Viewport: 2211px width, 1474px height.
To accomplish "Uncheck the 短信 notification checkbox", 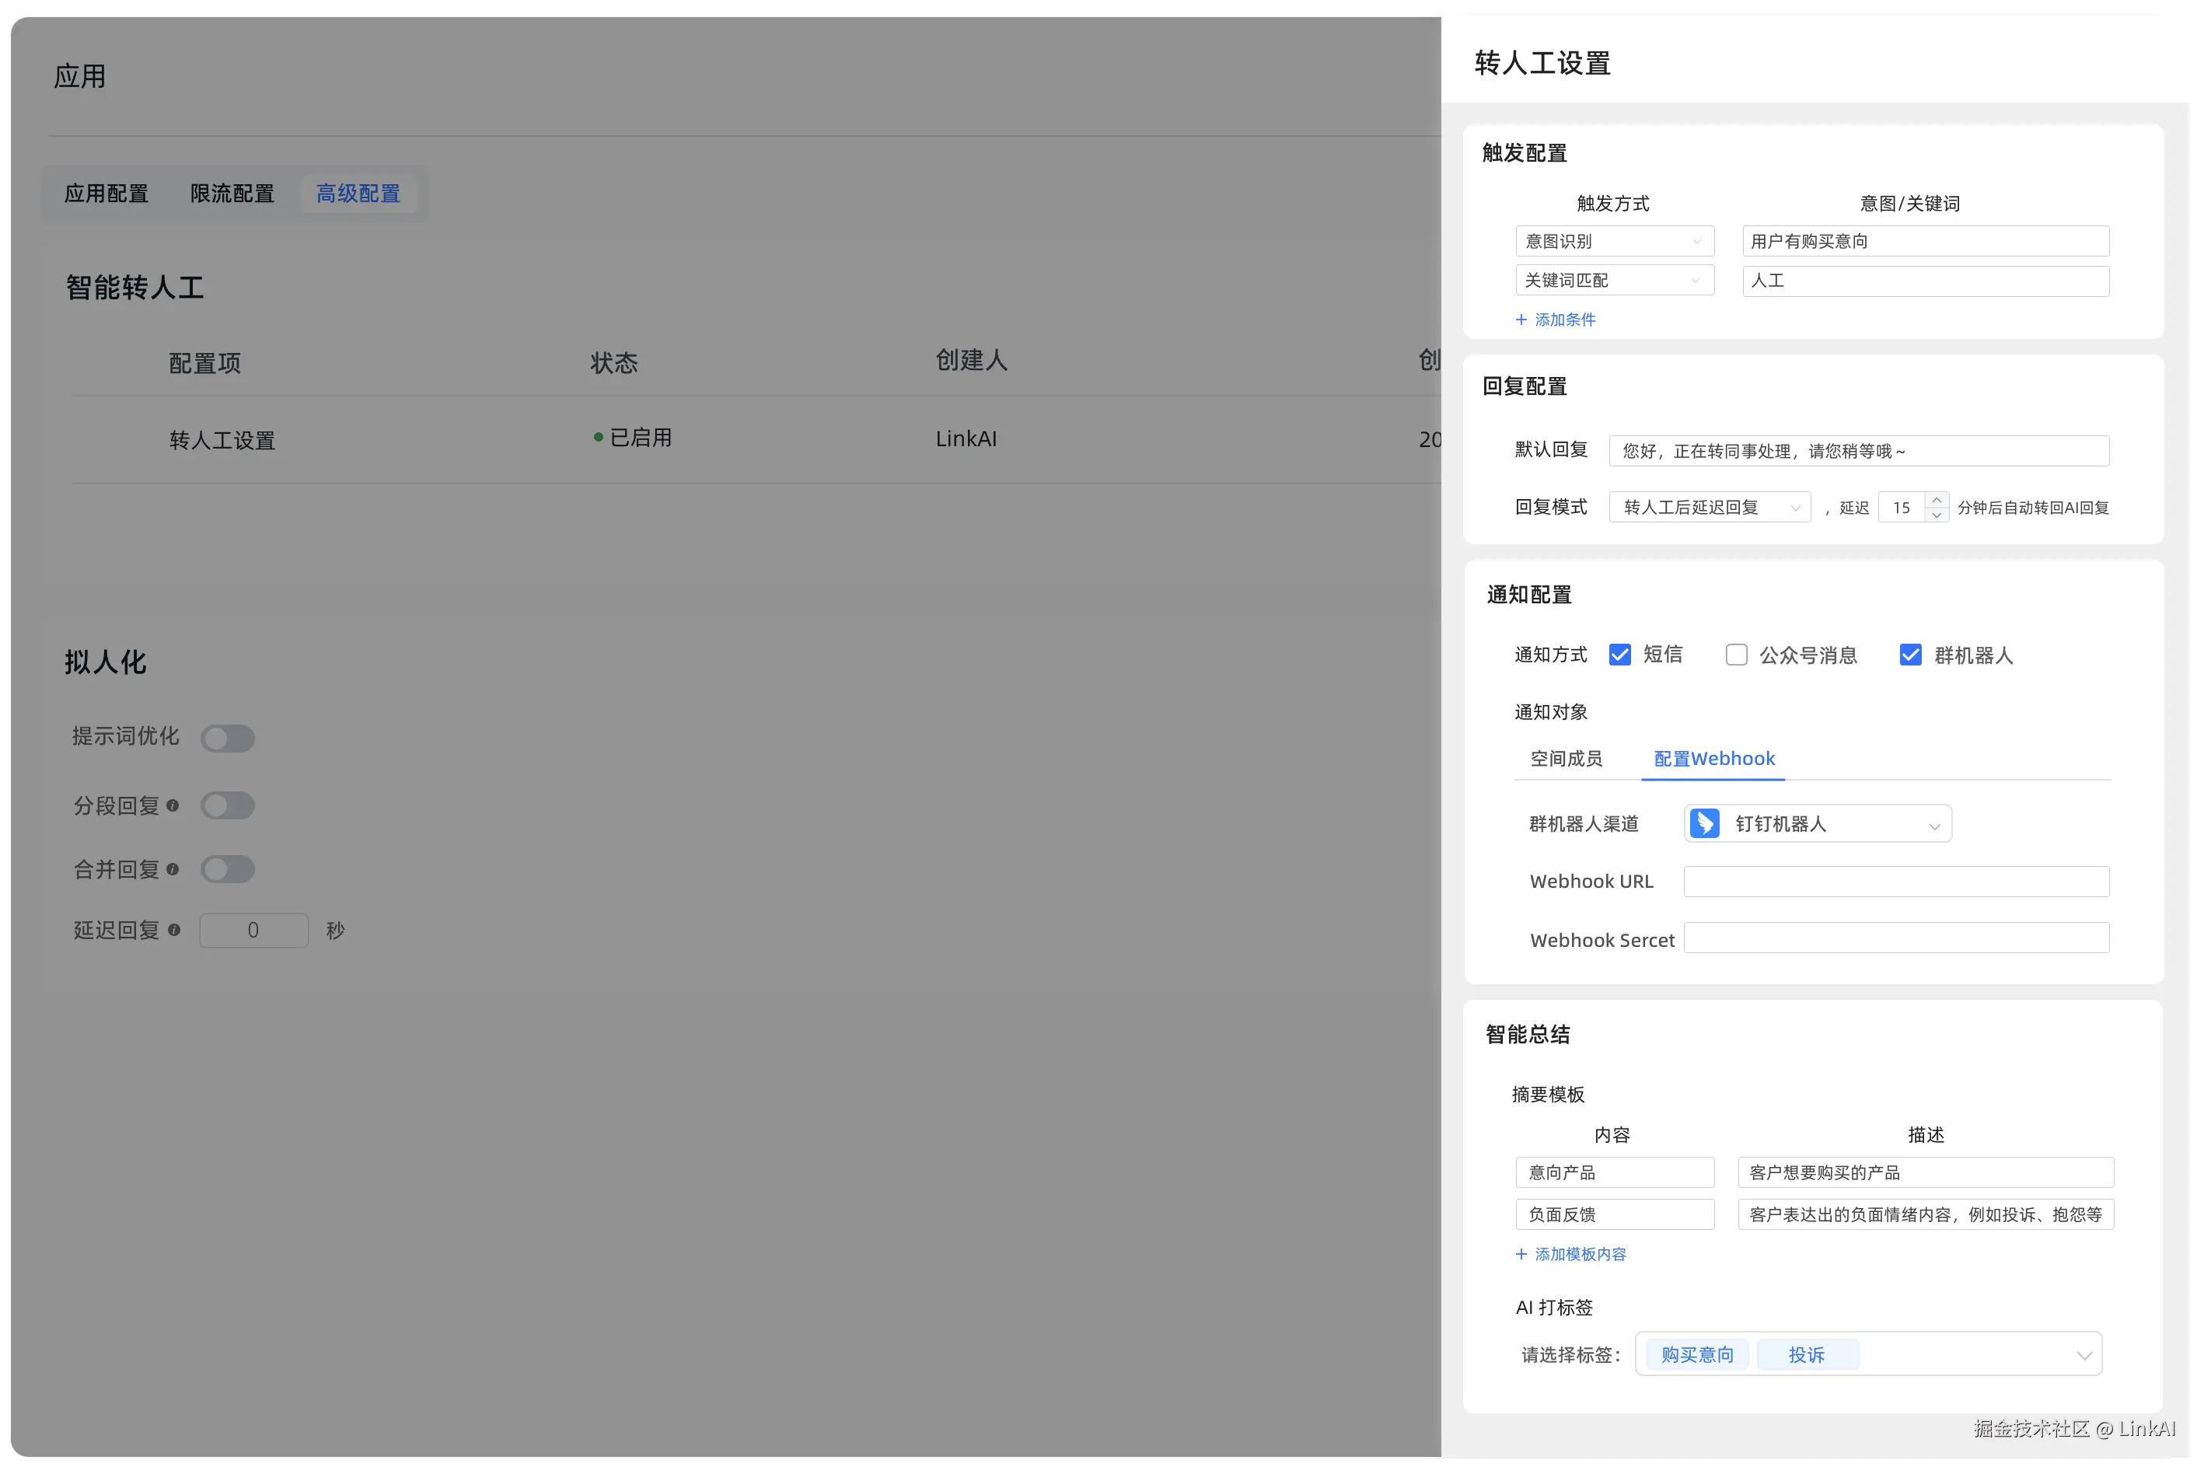I will coord(1619,655).
